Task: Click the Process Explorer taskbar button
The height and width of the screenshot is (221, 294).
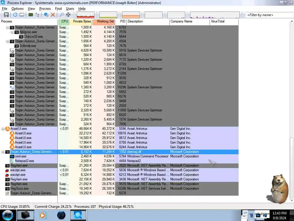Action: pos(78,215)
